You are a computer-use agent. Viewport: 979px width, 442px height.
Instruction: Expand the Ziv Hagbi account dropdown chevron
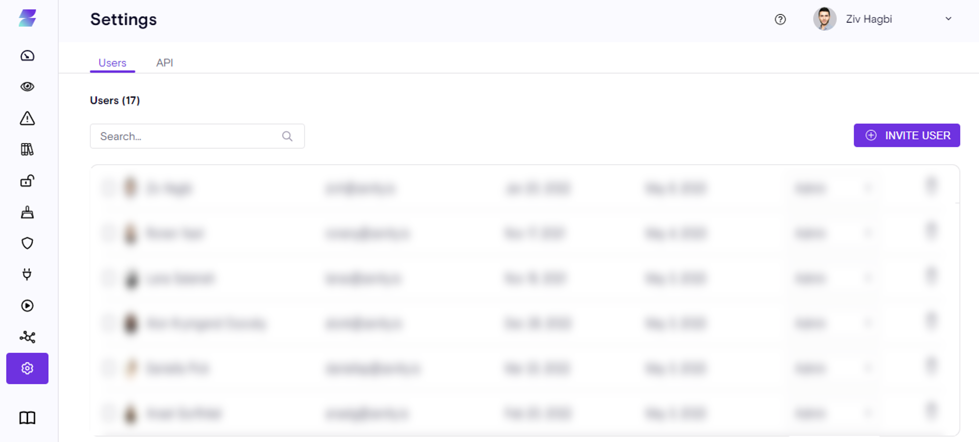click(x=948, y=19)
